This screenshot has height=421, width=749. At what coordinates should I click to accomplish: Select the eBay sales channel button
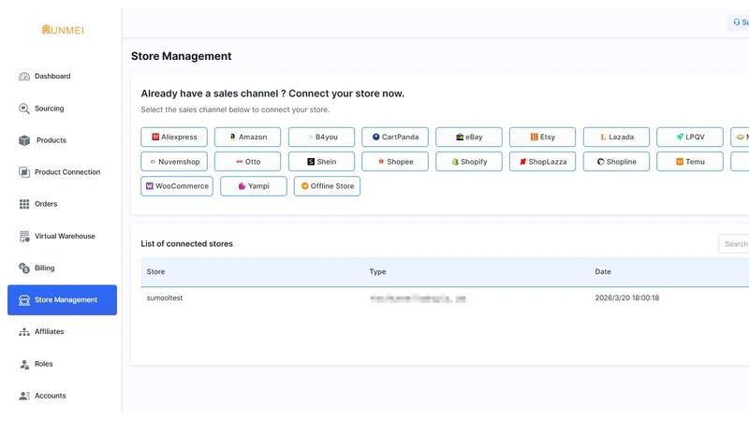click(469, 137)
